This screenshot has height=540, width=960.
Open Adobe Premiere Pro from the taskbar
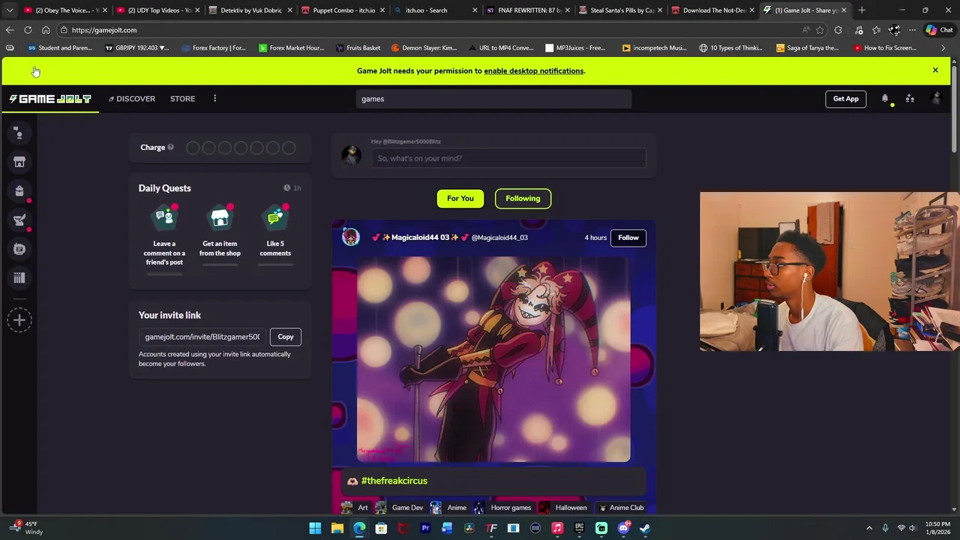(x=425, y=528)
